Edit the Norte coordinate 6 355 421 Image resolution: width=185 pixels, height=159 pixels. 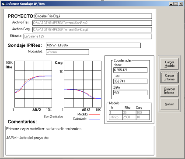[130, 70]
